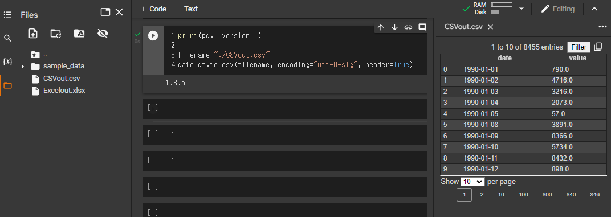The width and height of the screenshot is (611, 217).
Task: Add a new Code cell
Action: point(153,9)
